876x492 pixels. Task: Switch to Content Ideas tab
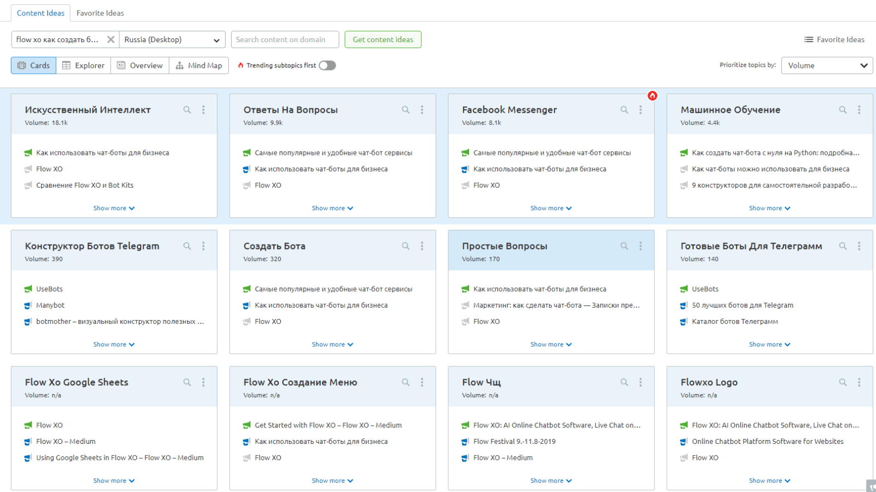41,13
